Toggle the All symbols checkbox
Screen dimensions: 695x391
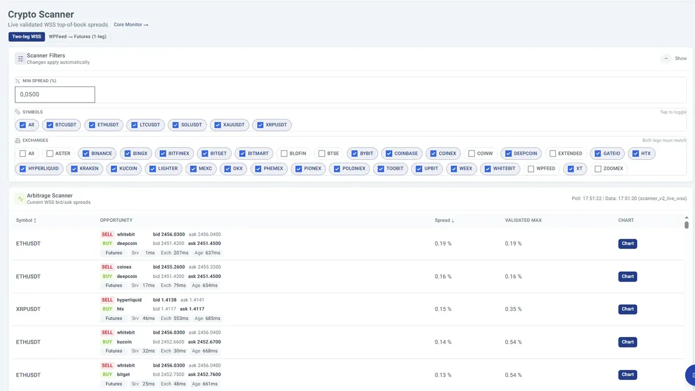click(23, 125)
